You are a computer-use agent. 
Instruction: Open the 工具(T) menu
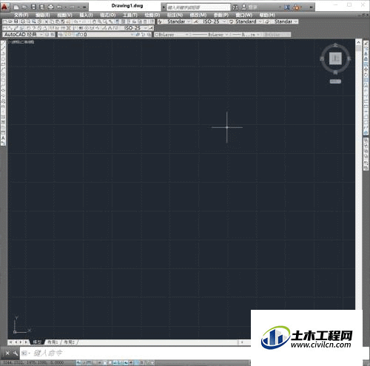point(129,15)
